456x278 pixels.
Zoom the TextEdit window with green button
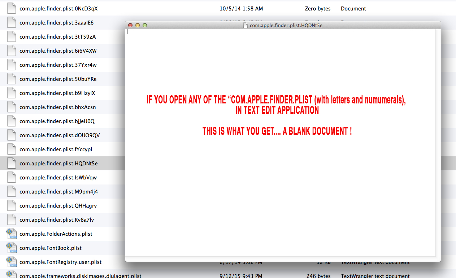(145, 25)
